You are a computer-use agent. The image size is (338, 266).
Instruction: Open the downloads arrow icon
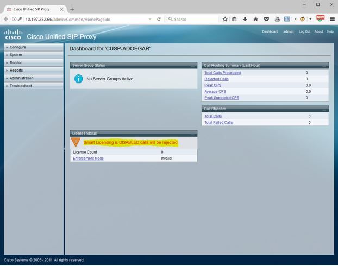click(245, 19)
